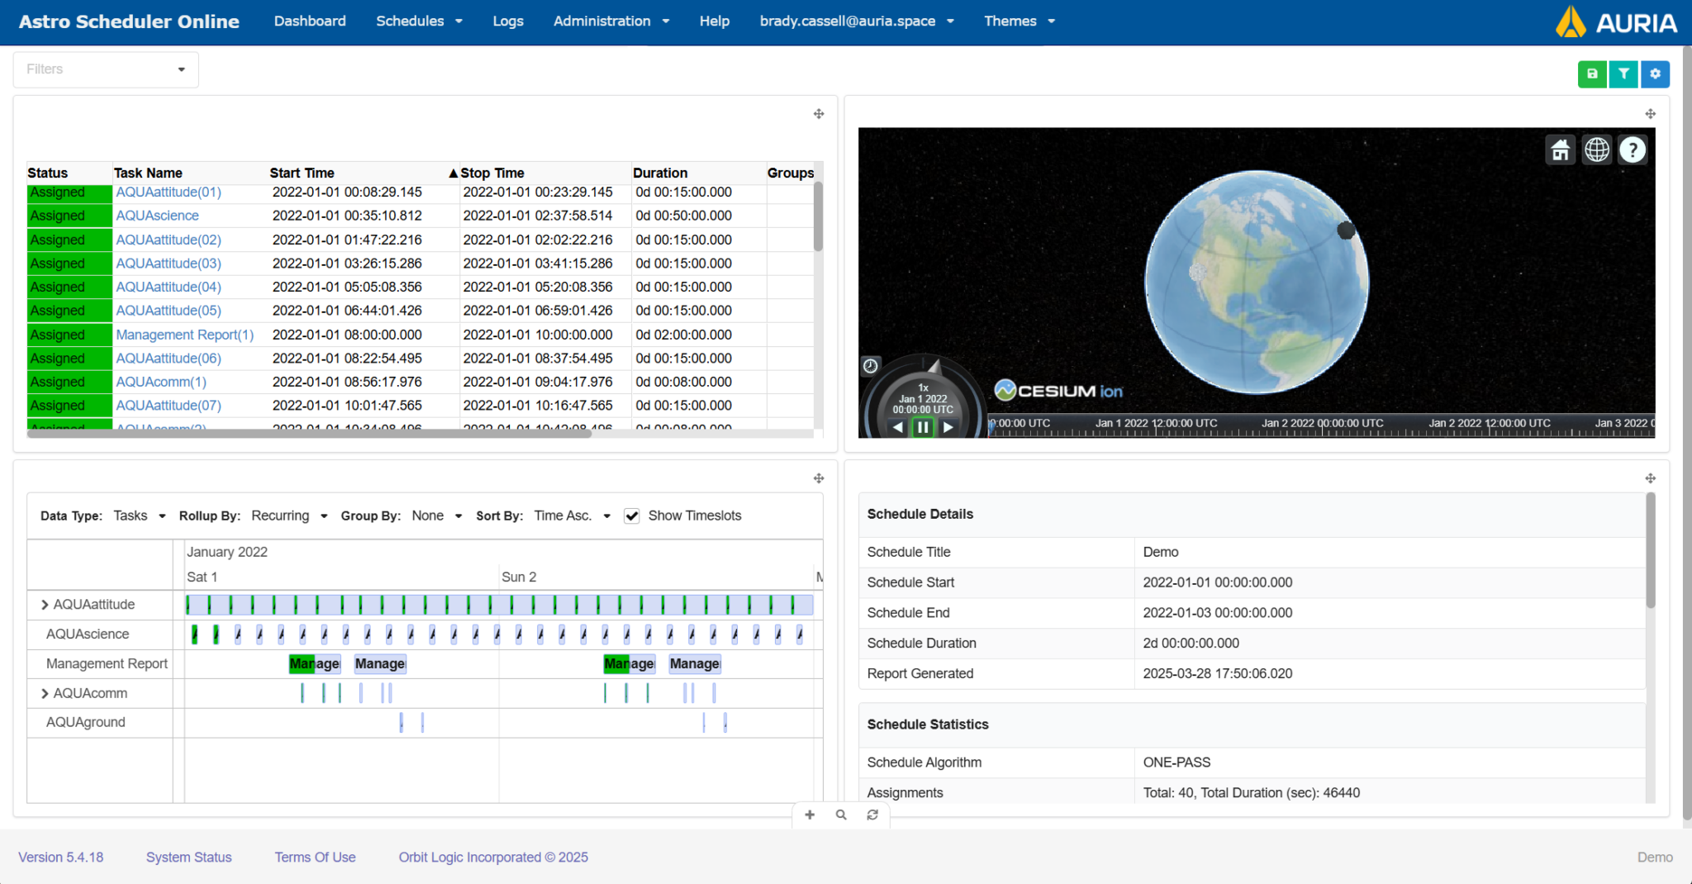
Task: Click the globe home view icon
Action: 1560,150
